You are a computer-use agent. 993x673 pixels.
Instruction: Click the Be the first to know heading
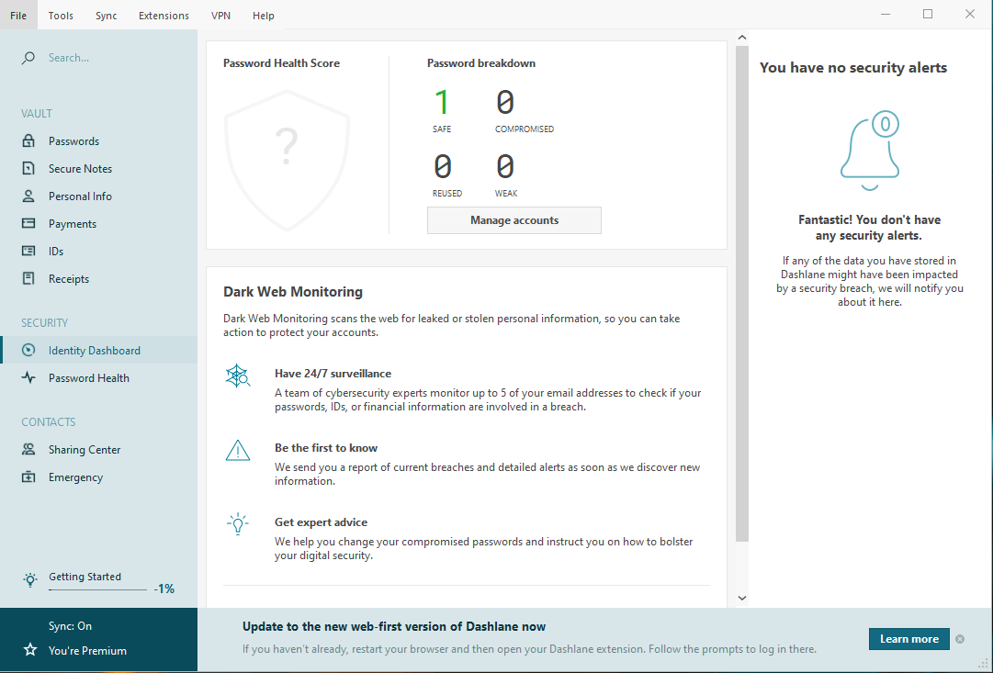326,448
